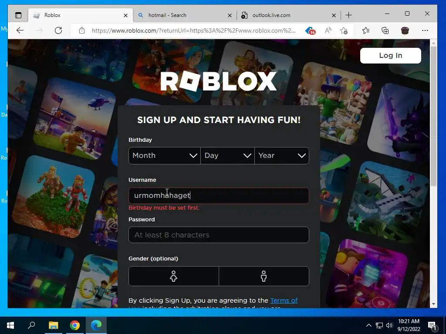The width and height of the screenshot is (446, 334).
Task: Open Edge Settings and more menu
Action: tap(425, 30)
